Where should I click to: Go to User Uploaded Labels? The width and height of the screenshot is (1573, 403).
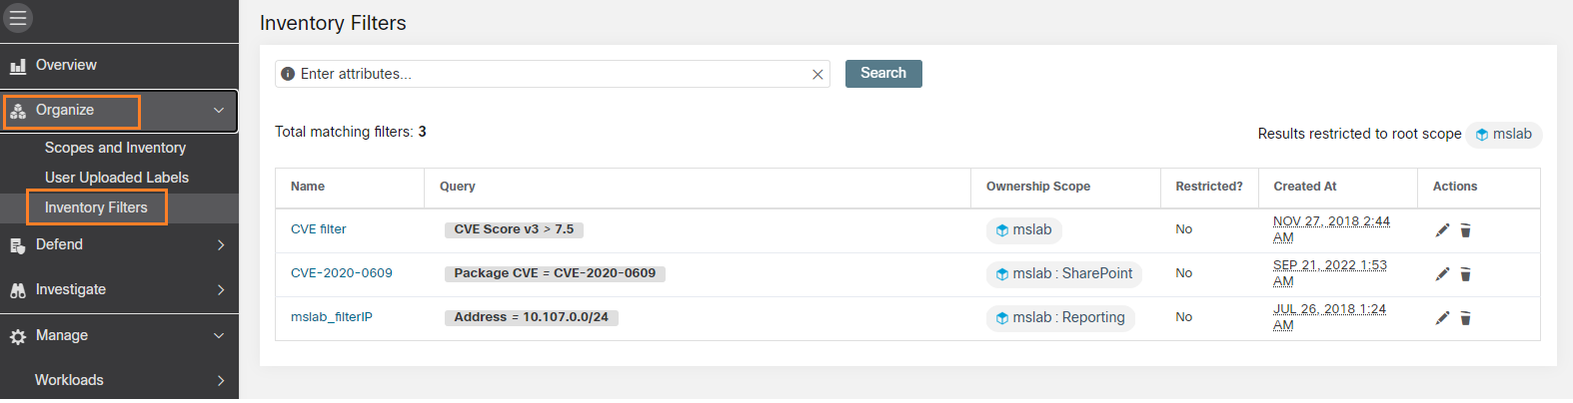pos(117,178)
